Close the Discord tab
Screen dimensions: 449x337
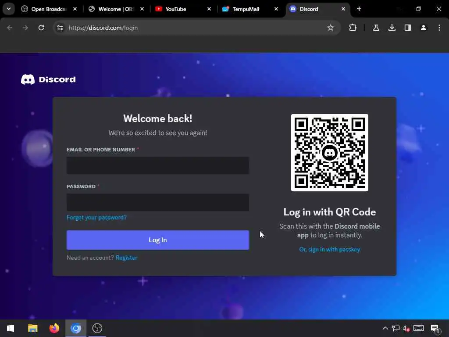coord(343,9)
